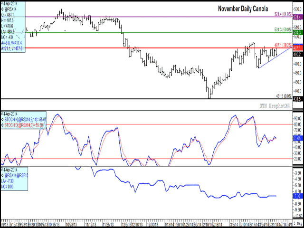304x228 pixels.
Task: Click the '4-Apr-2014' date in the stochastic legend
Action: [9, 114]
